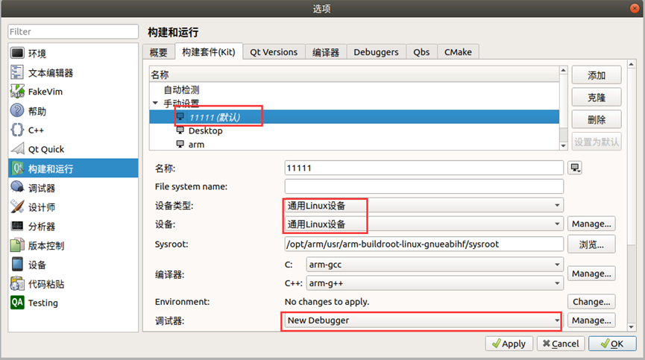Select the 文本编辑器 icon in sidebar
Viewport: 645px width, 360px height.
click(17, 72)
